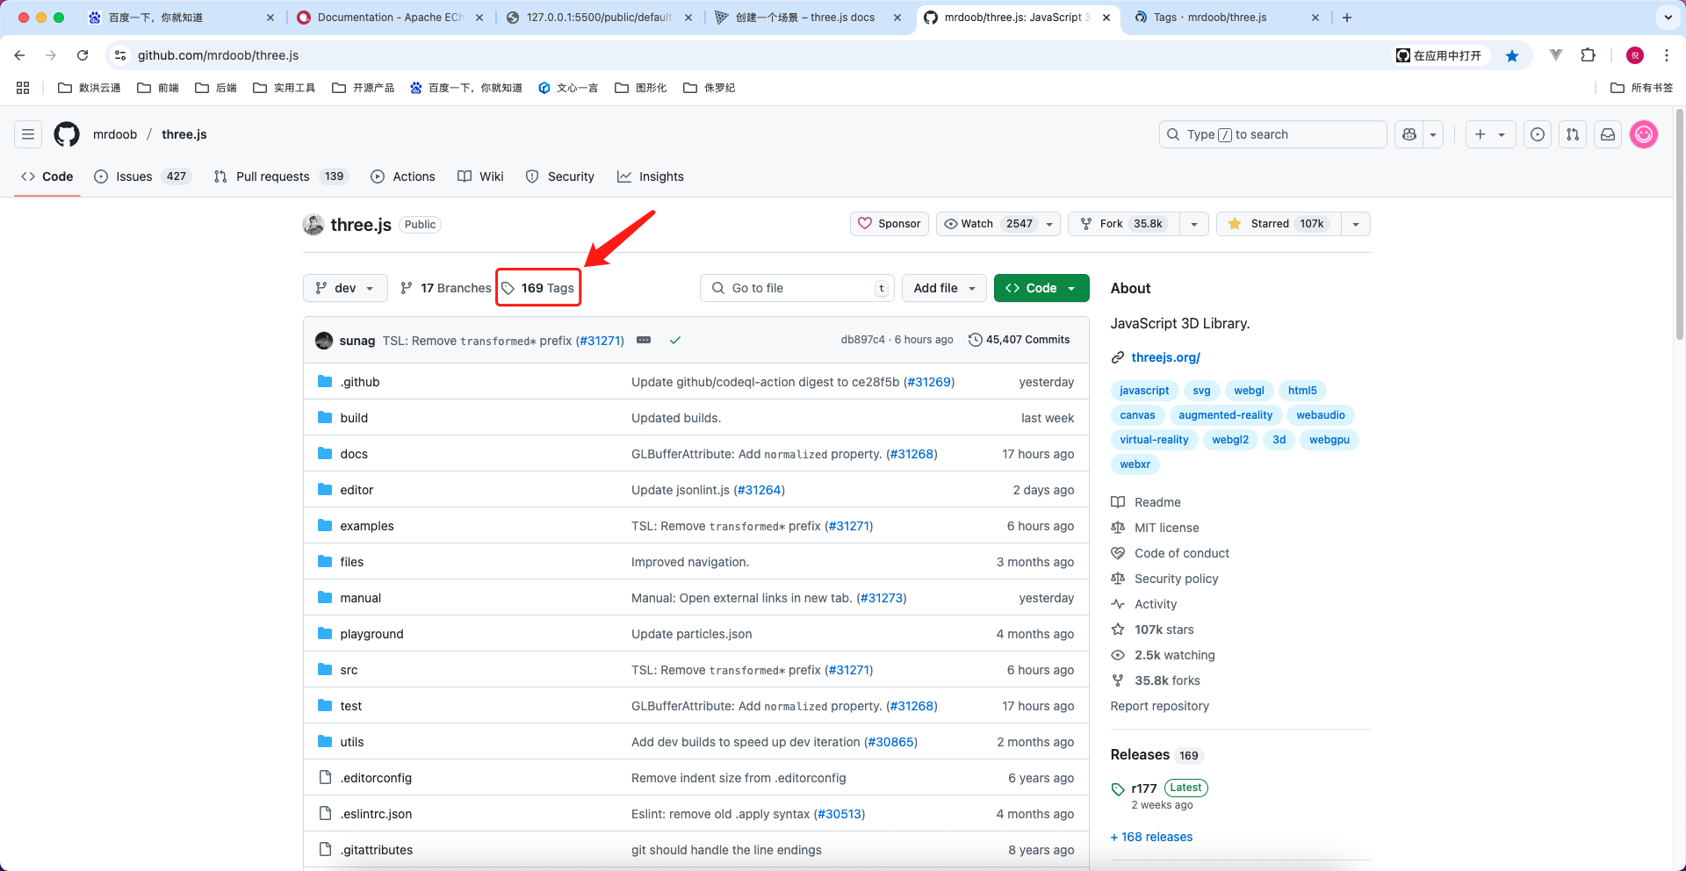Open the Security tab

click(560, 176)
